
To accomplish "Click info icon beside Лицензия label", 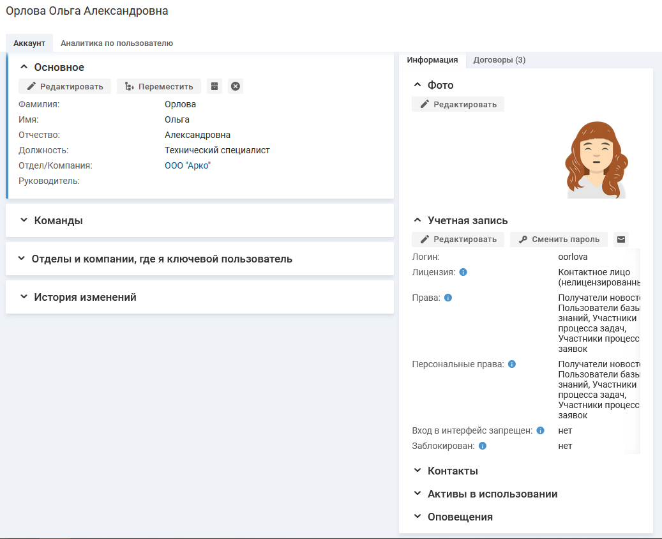I will click(463, 272).
